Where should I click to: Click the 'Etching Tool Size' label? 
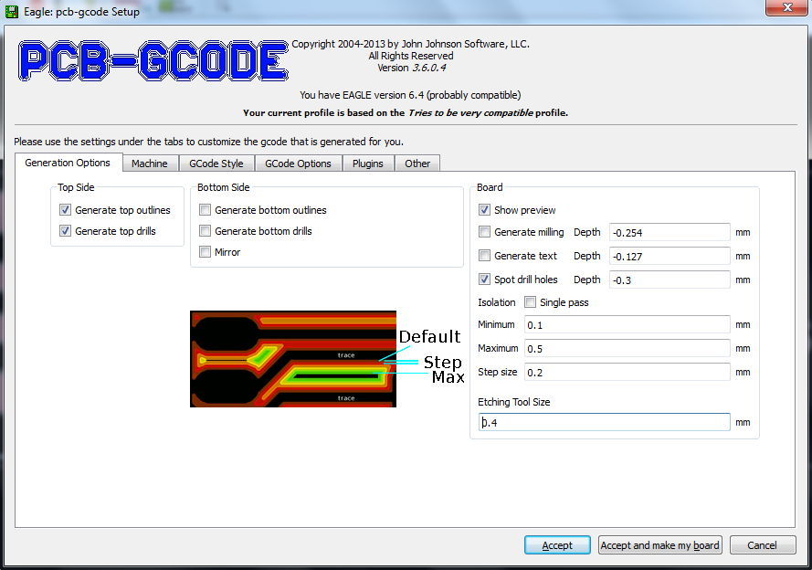pos(513,402)
